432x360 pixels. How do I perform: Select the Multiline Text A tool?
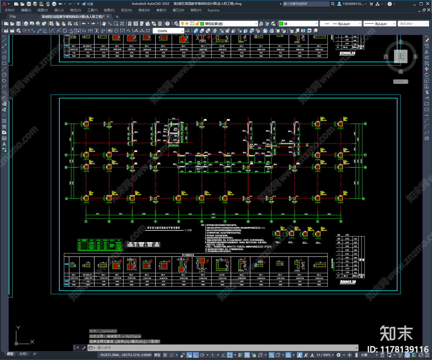(4, 144)
